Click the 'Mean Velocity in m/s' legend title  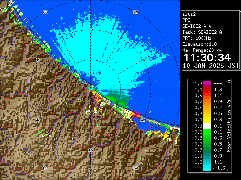pyautogui.click(x=229, y=126)
